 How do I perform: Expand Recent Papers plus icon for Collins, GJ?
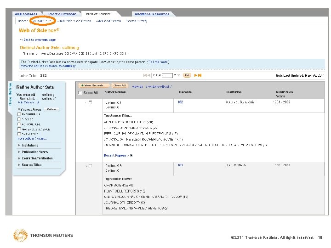[131, 156]
